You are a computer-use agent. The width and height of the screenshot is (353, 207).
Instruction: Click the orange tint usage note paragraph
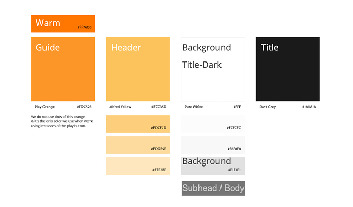tap(62, 121)
